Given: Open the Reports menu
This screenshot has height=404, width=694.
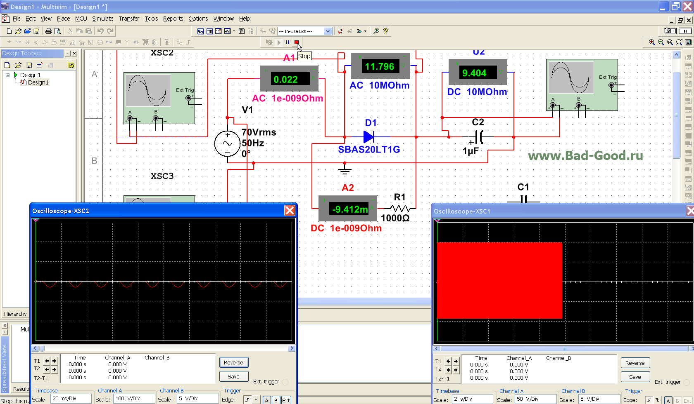Looking at the screenshot, I should pos(173,19).
